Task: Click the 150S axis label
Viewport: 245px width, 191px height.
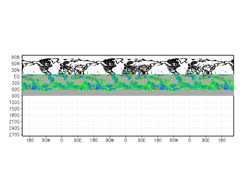Action: [x=14, y=109]
